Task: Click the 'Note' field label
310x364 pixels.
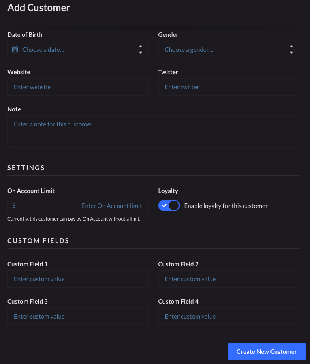Action: [x=14, y=109]
